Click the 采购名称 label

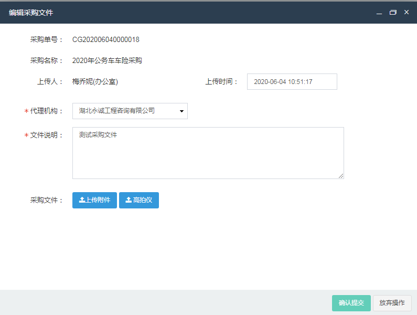46,60
